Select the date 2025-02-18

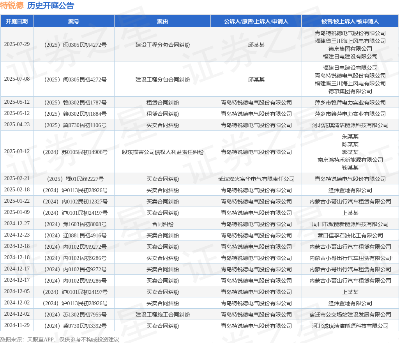[17, 189]
